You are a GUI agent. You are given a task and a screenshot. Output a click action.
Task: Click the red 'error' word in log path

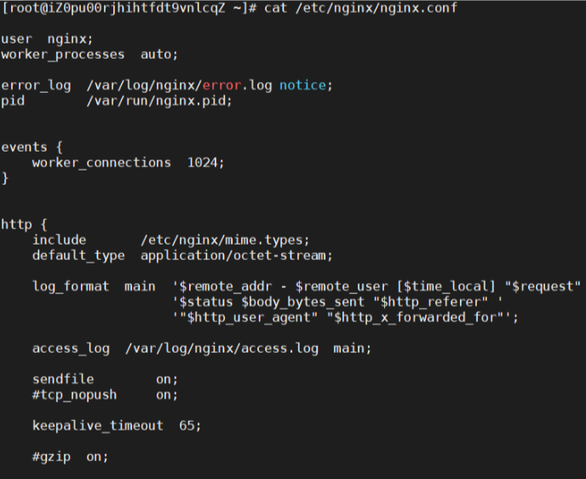pyautogui.click(x=221, y=85)
